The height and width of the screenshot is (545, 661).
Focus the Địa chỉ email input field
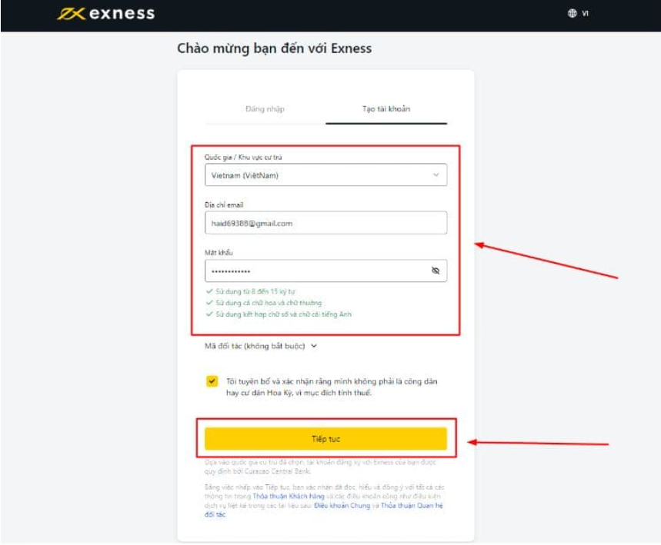click(x=325, y=223)
